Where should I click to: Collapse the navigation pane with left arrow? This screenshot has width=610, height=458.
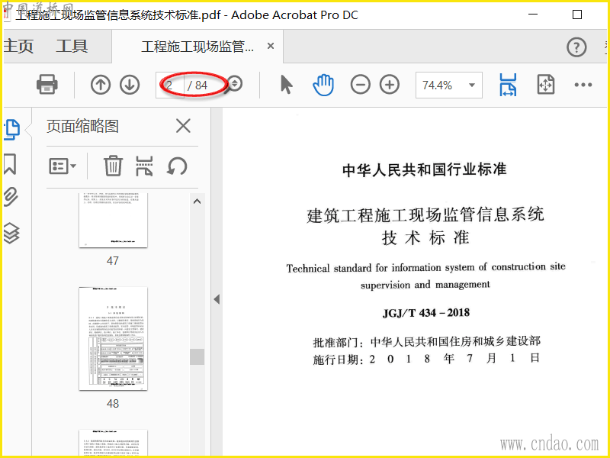217,299
